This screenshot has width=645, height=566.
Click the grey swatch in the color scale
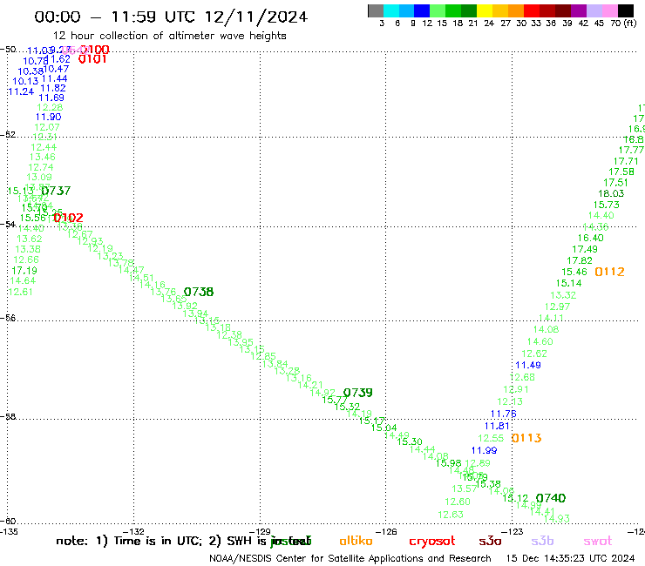[376, 10]
